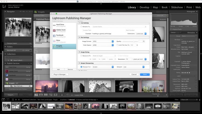The image size is (202, 114).
Task: Click Cancel button in Publishing Manager
Action: (134, 75)
